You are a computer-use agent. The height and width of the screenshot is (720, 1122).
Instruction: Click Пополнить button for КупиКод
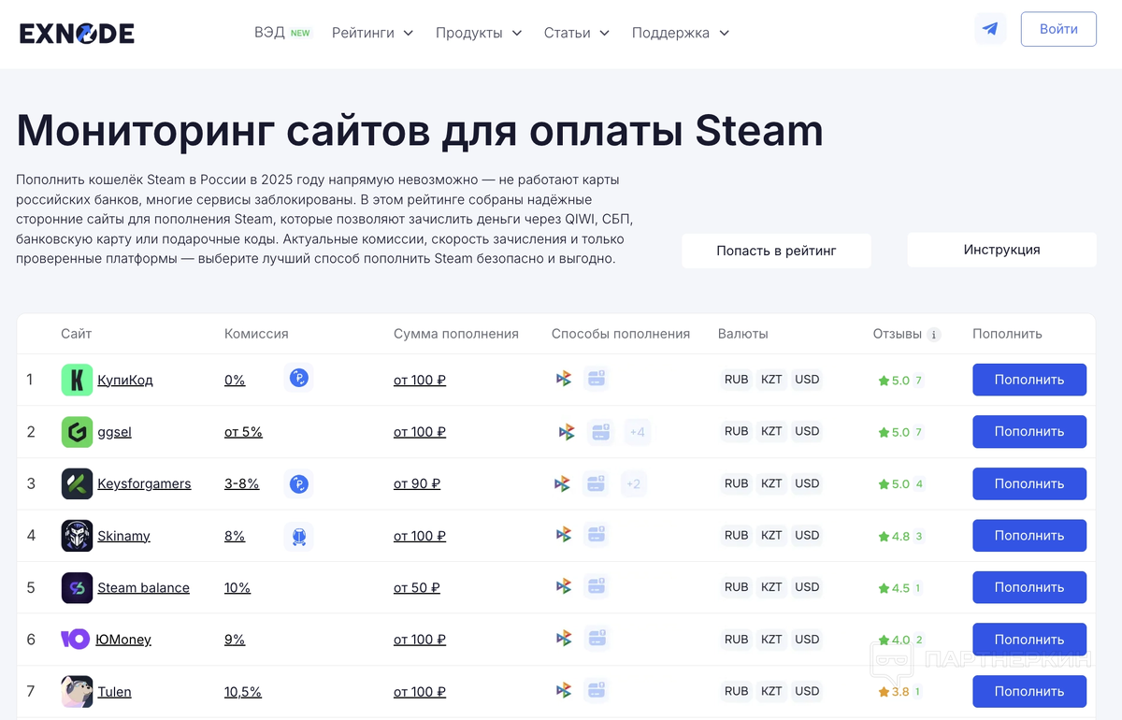click(x=1029, y=380)
